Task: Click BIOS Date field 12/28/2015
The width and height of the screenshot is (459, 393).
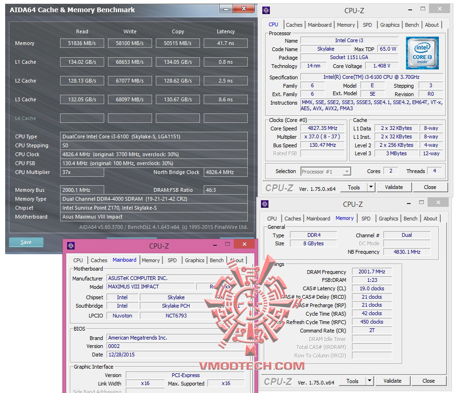Action: [x=176, y=355]
